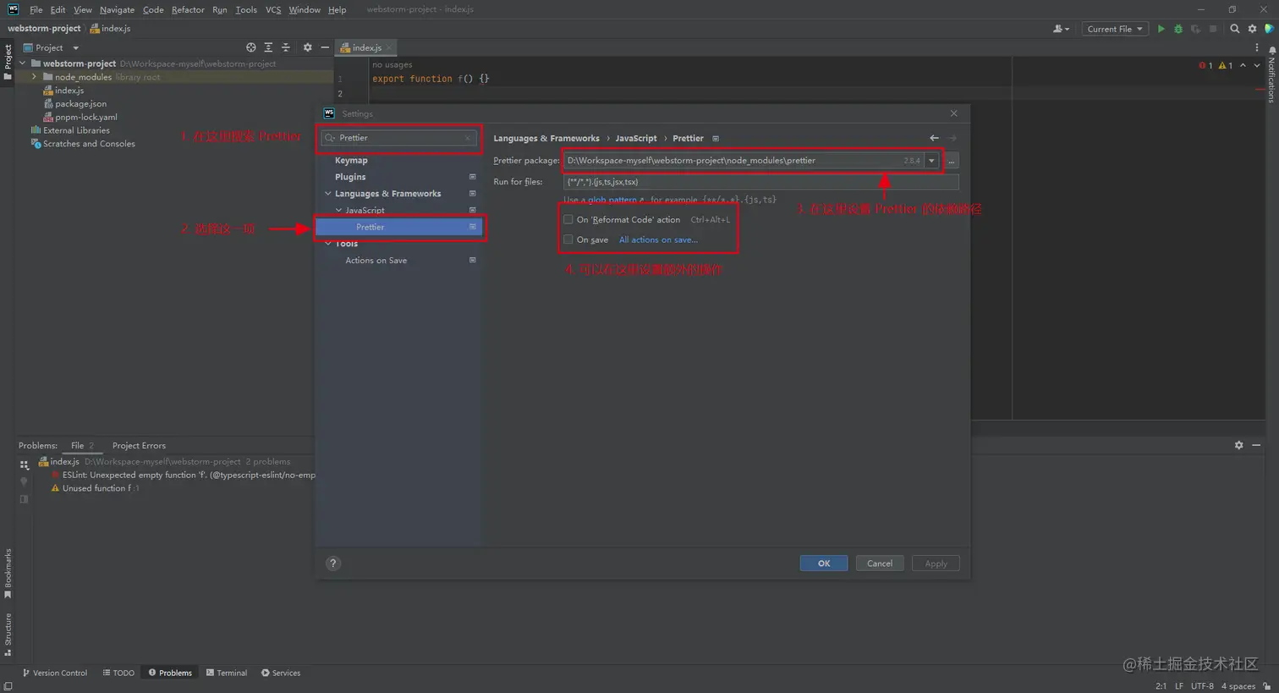Select Prettier in the Settings tree
Viewport: 1279px width, 693px height.
pos(398,227)
